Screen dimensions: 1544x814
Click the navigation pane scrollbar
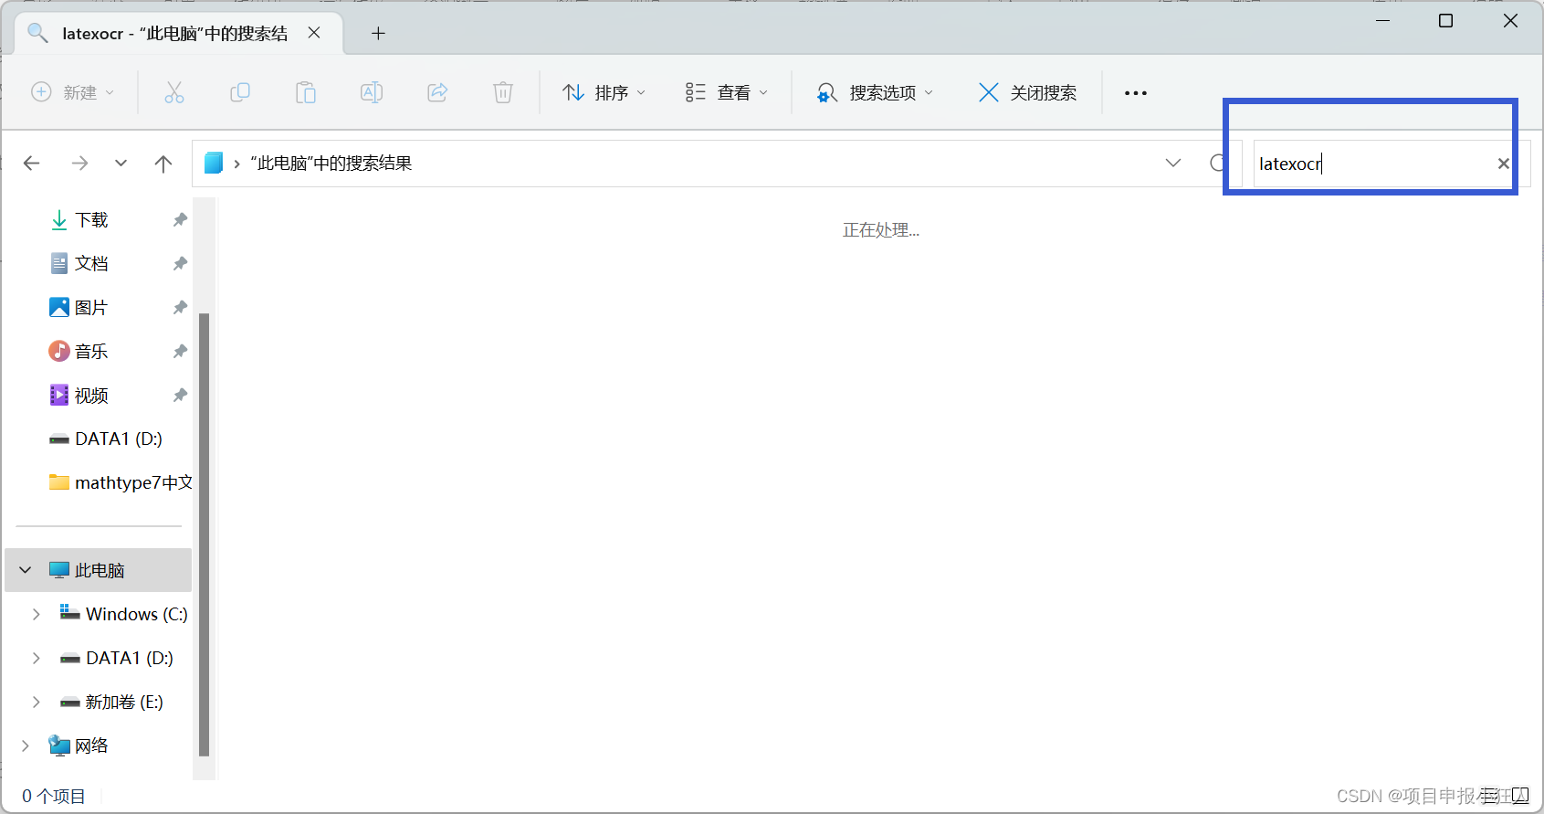(205, 534)
